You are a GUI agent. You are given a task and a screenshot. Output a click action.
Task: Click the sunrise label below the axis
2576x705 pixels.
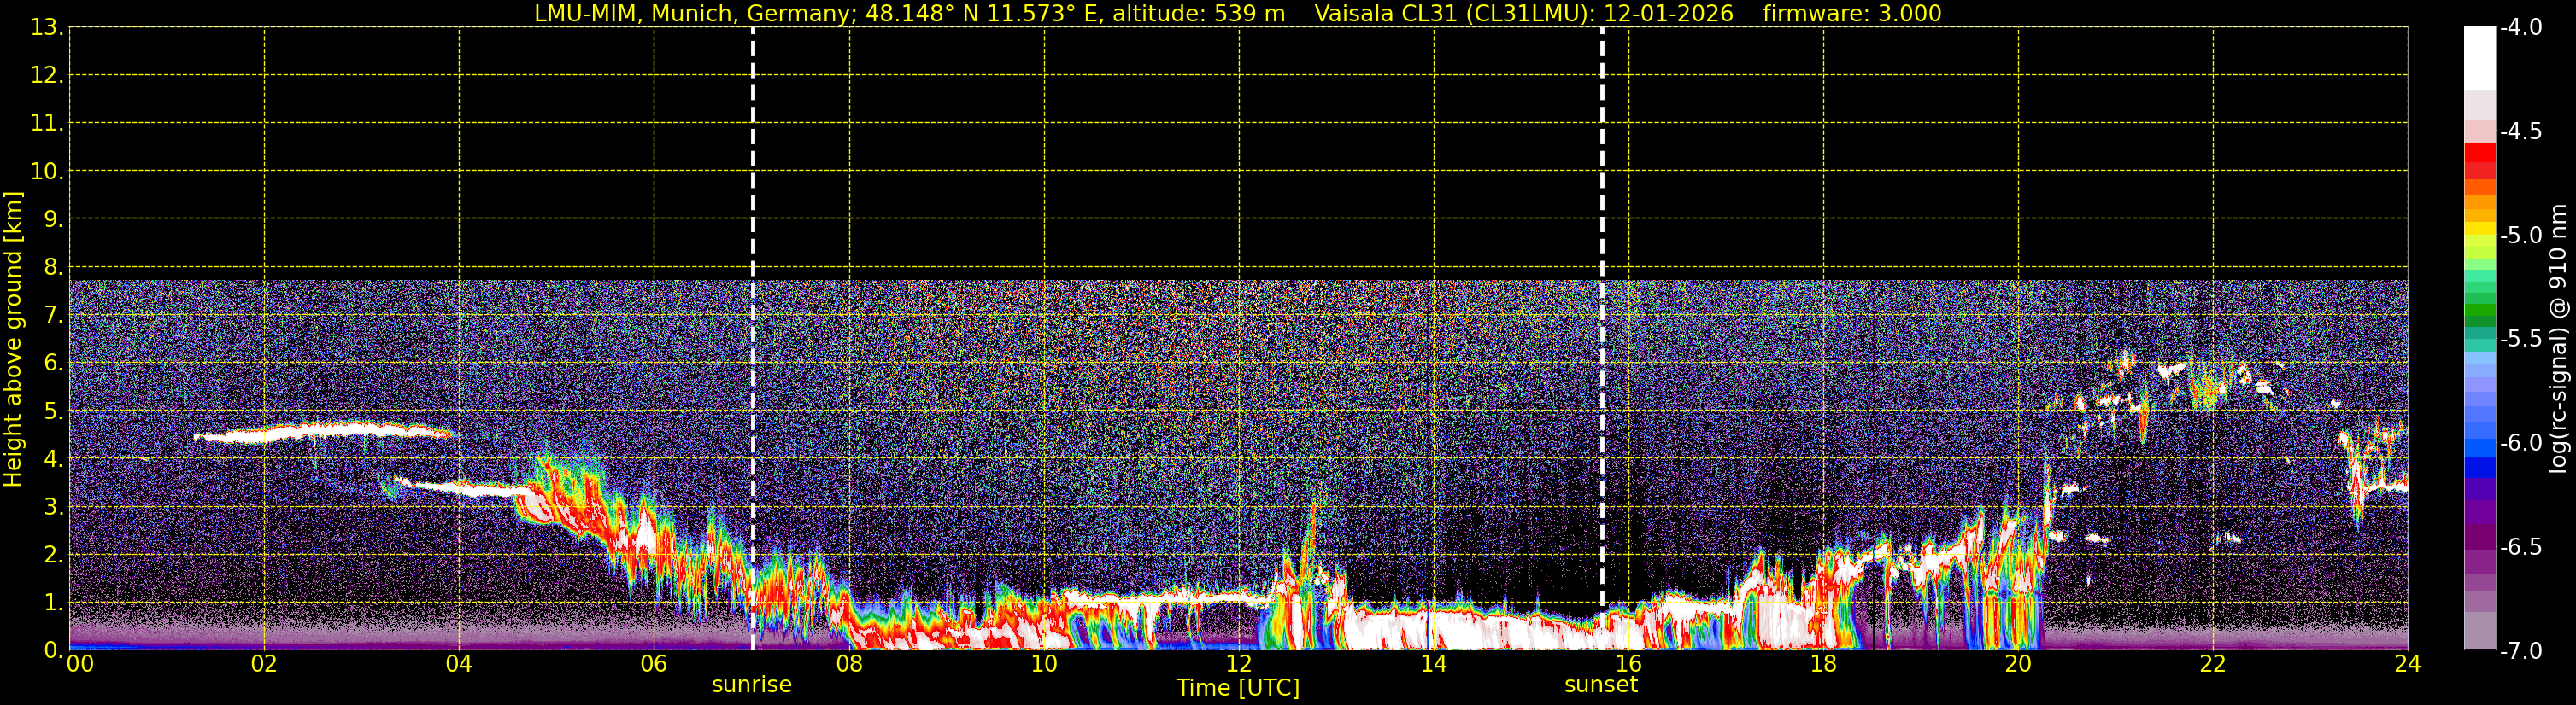pos(752,685)
